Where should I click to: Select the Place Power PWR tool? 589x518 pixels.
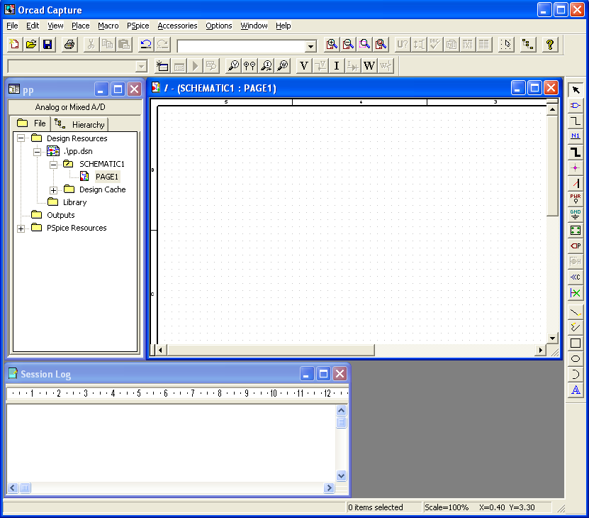click(x=576, y=199)
